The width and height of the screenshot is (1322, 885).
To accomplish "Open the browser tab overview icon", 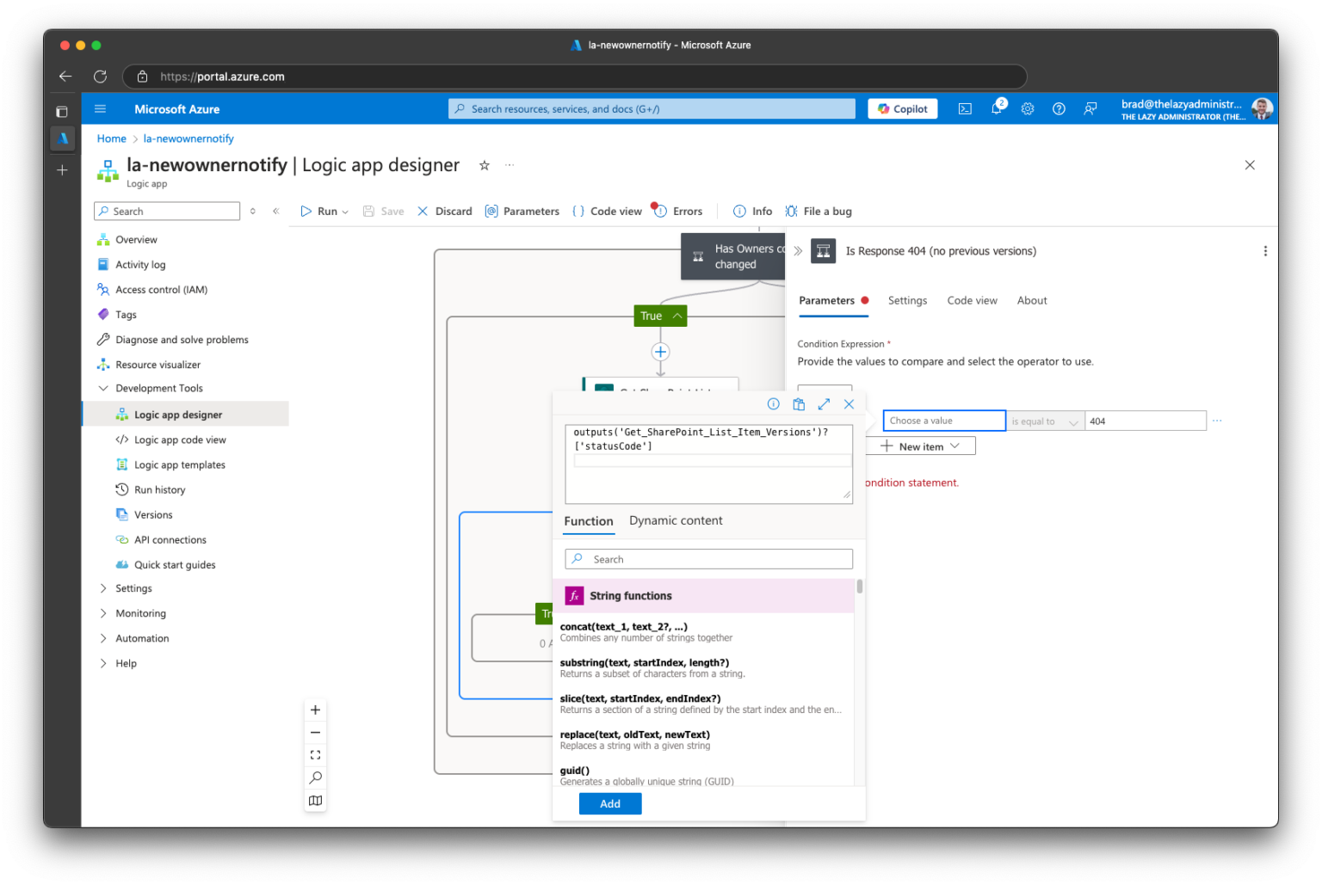I will click(x=62, y=112).
